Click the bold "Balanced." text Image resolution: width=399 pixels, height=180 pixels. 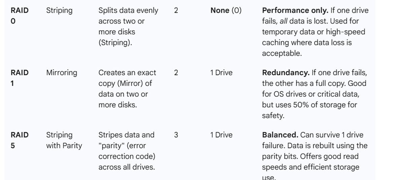[x=280, y=135]
